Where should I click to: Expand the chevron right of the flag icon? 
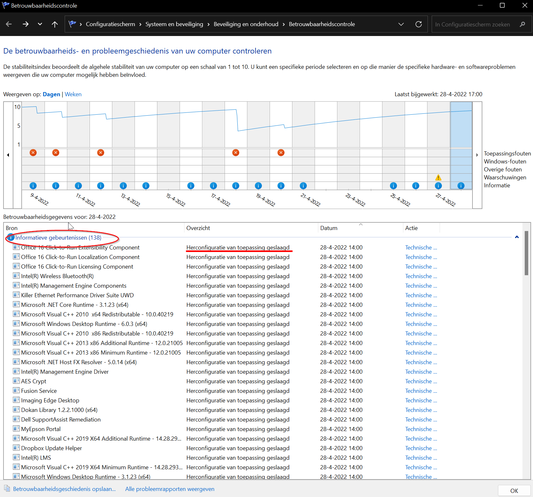tap(81, 25)
